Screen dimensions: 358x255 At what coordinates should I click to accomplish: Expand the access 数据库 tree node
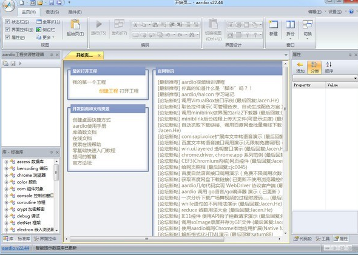point(7,162)
